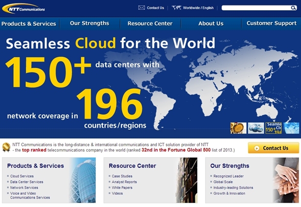The image size is (301, 207).
Task: Click the glass building image
Action: coord(83,180)
